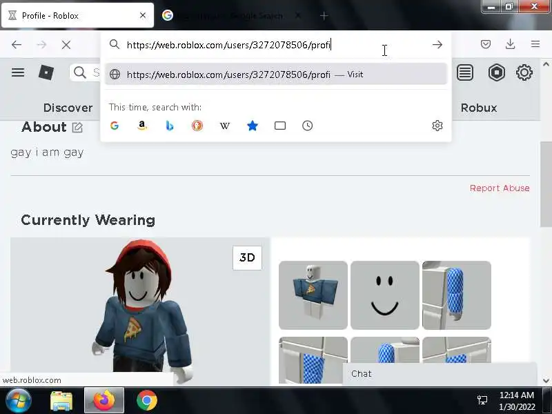Search in open tabs icon
Image resolution: width=552 pixels, height=414 pixels.
click(280, 126)
